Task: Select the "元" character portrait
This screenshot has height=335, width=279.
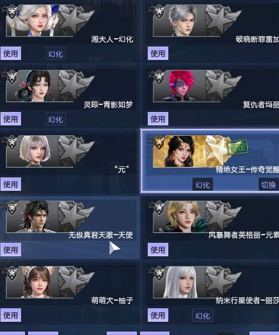Action: point(35,151)
